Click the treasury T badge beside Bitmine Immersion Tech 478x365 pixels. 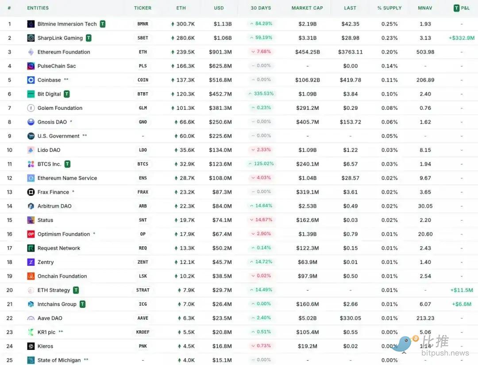point(103,24)
